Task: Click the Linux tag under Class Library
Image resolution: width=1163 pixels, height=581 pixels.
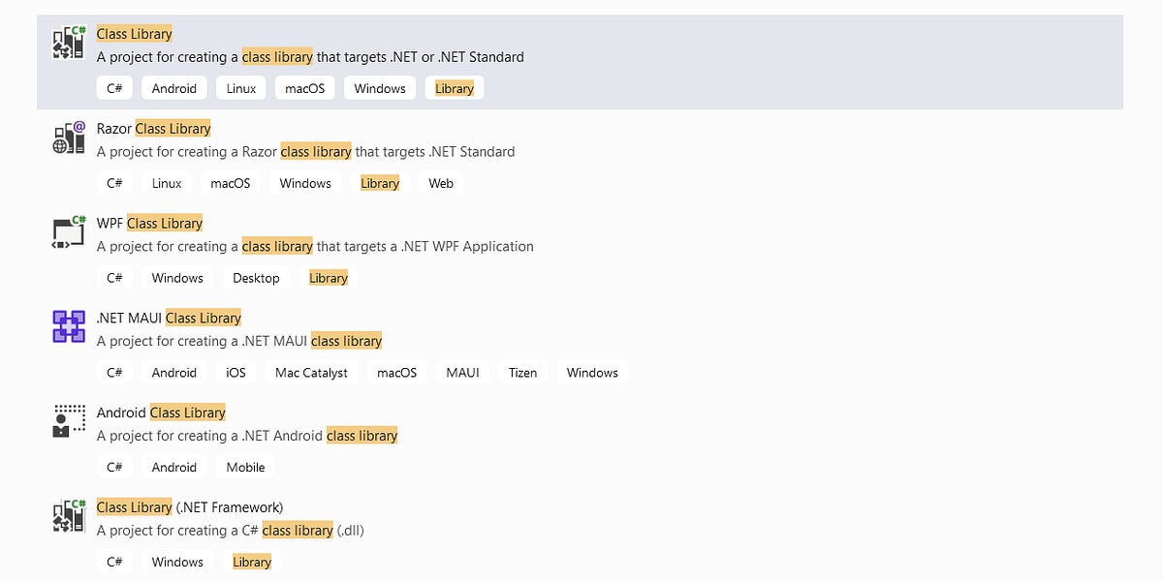Action: [x=240, y=87]
